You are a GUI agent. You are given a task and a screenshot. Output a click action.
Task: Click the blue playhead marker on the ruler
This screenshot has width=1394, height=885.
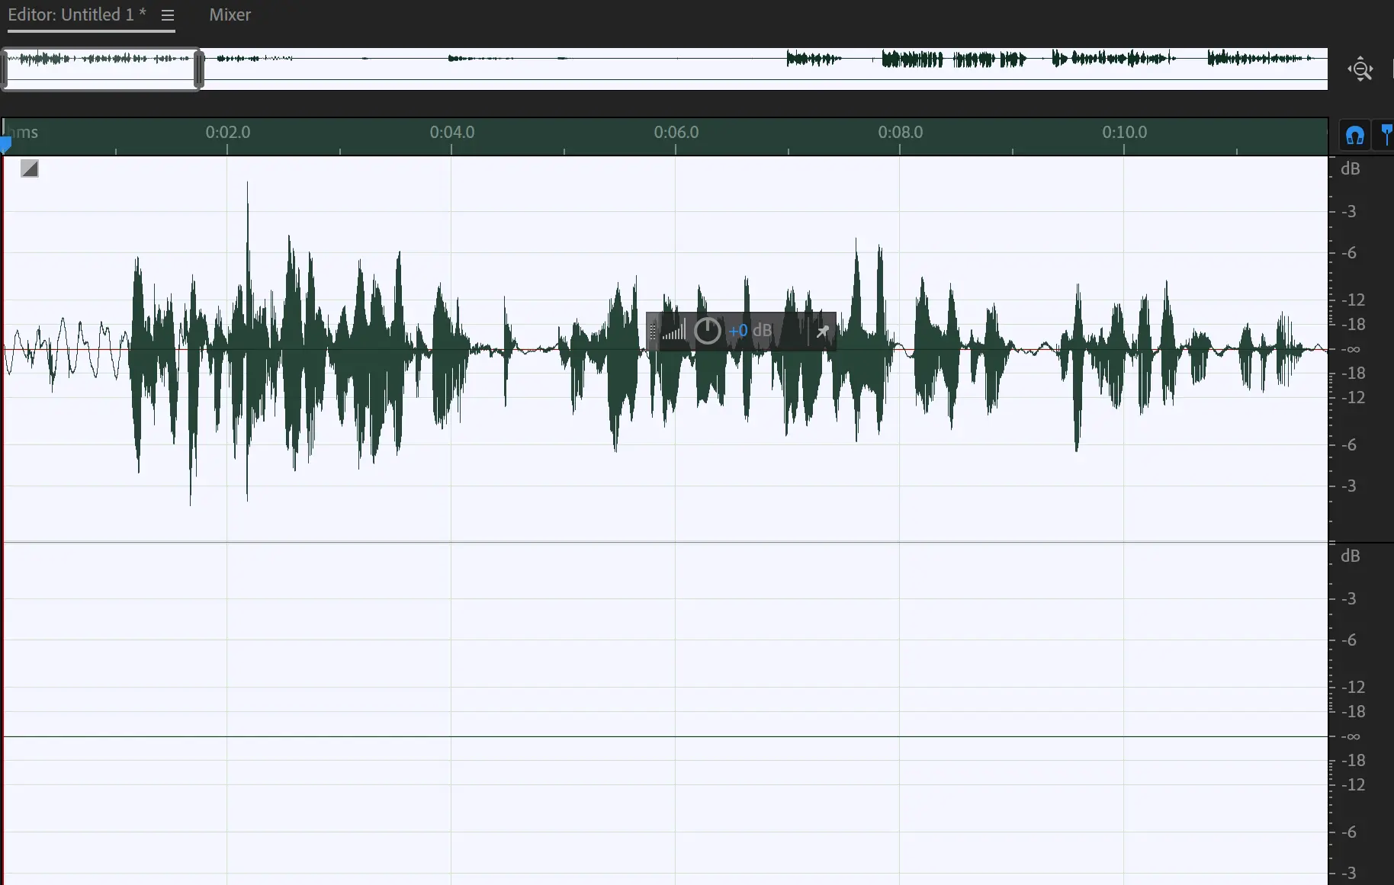pos(6,143)
